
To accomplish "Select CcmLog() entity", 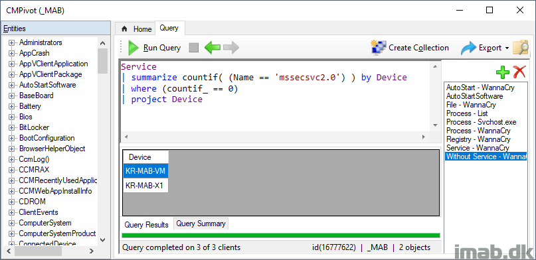I will (x=34, y=159).
